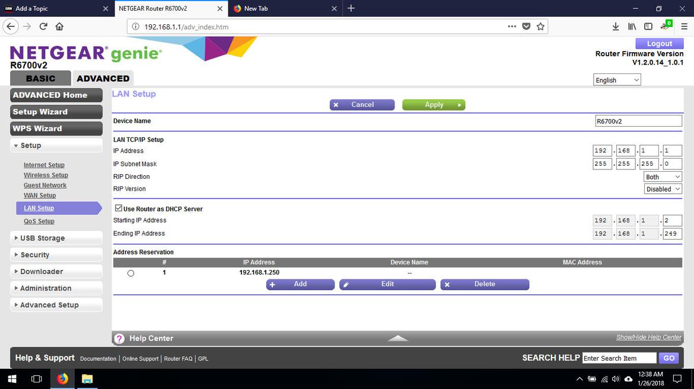694x389 pixels.
Task: Expand the Downloader section
Action: (56, 271)
